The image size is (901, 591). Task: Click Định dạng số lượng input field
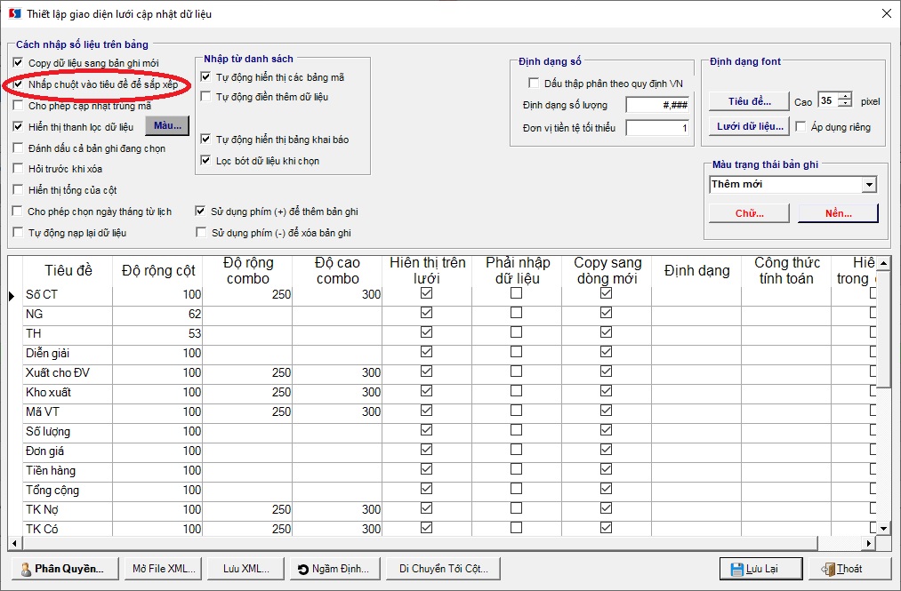pos(657,105)
